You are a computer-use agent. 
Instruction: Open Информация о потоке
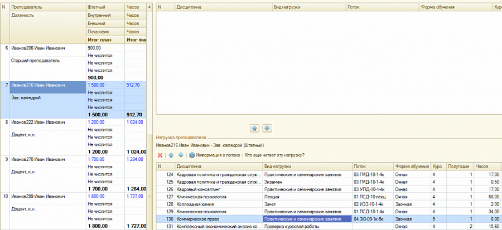coord(215,155)
